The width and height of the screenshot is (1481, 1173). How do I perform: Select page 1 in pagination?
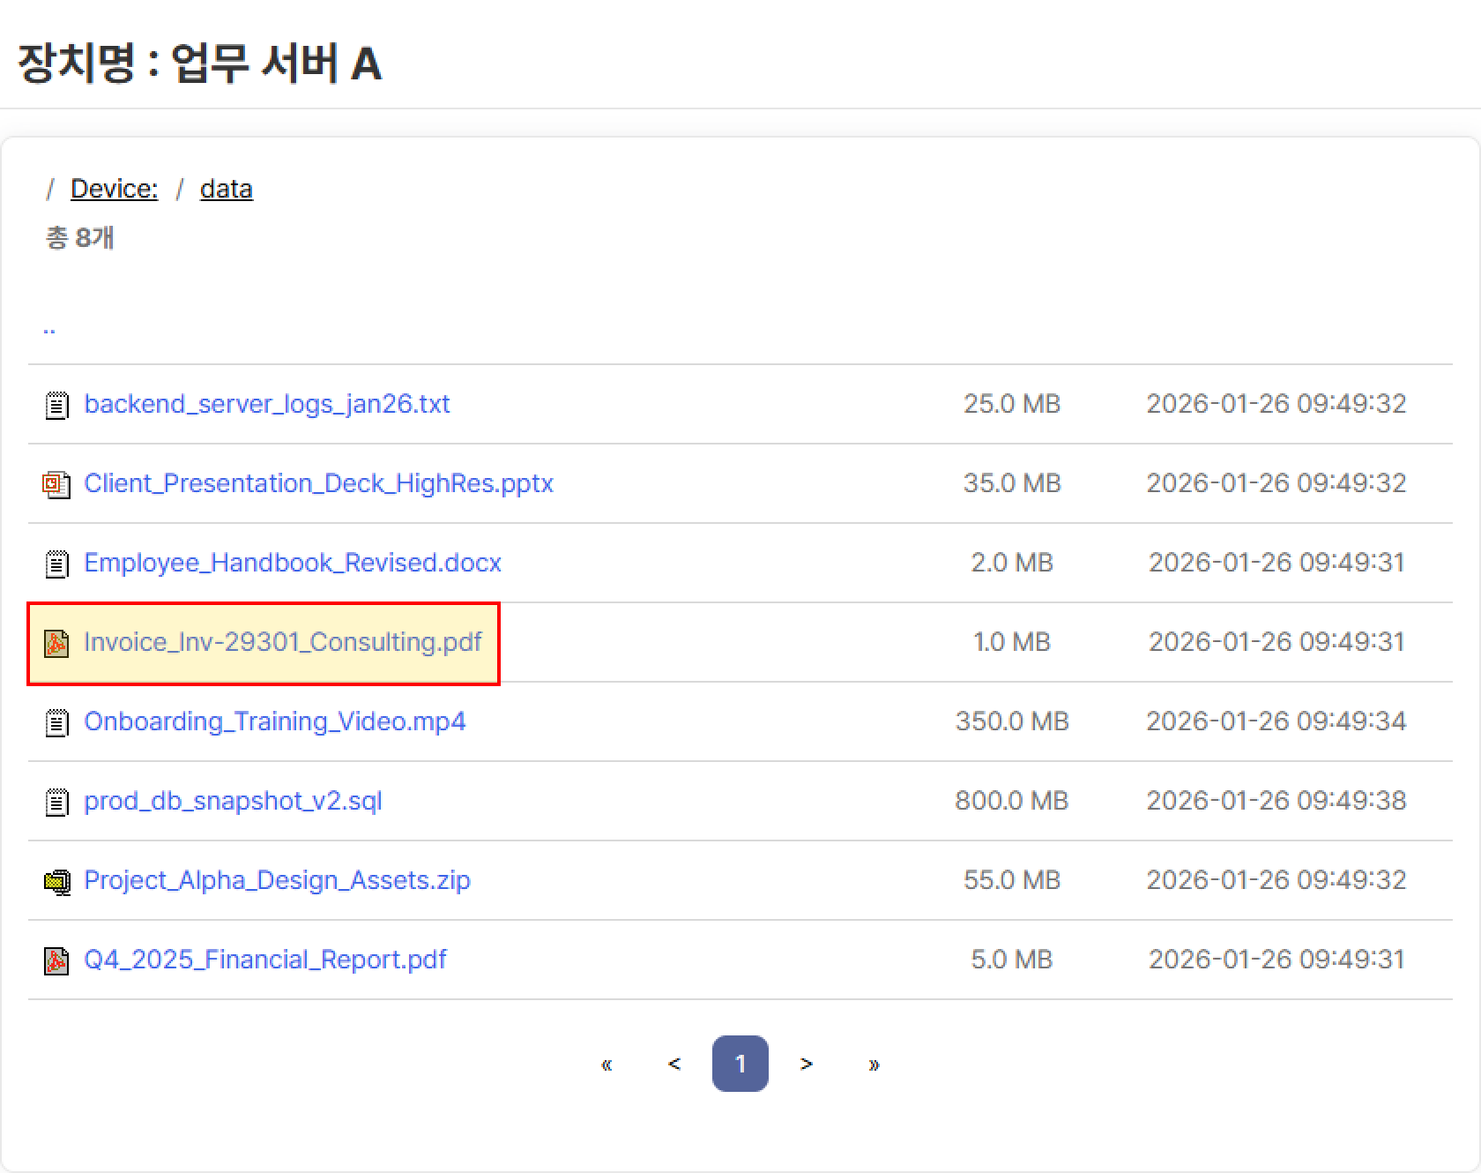pos(740,1064)
